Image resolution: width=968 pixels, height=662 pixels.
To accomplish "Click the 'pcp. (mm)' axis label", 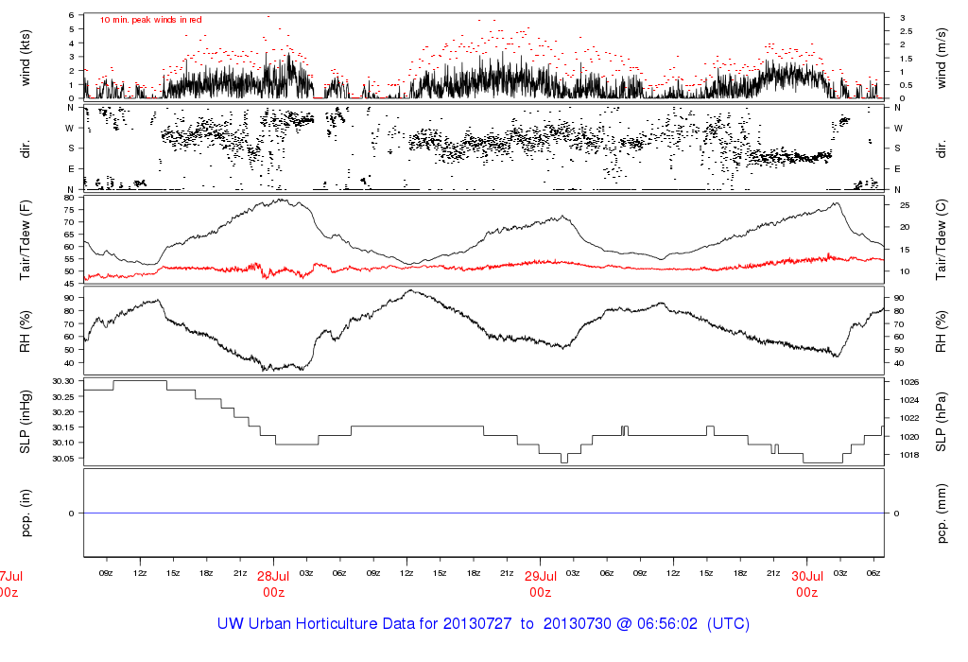I will 941,513.
